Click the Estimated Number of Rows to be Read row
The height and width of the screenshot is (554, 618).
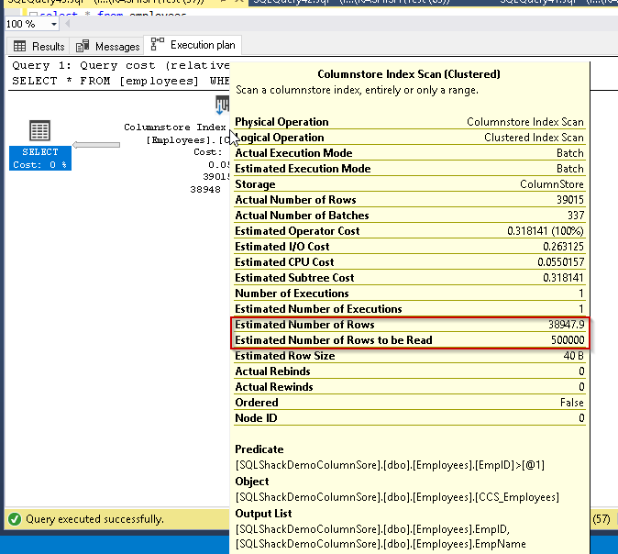pyautogui.click(x=409, y=340)
